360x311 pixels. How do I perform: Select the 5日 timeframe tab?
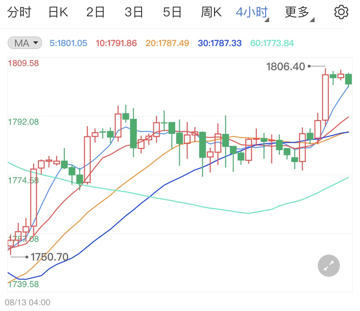point(172,12)
